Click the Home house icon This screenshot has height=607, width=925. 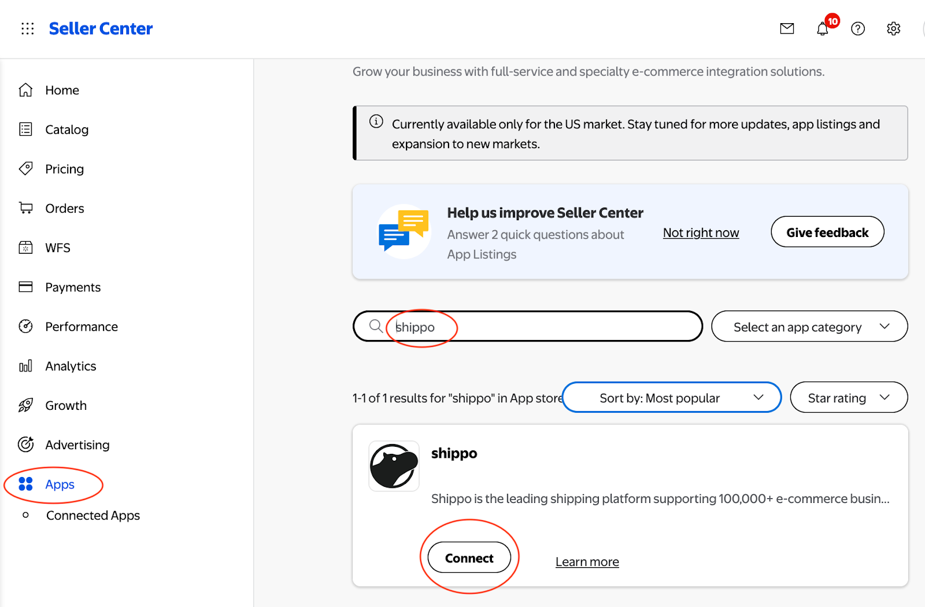click(25, 90)
